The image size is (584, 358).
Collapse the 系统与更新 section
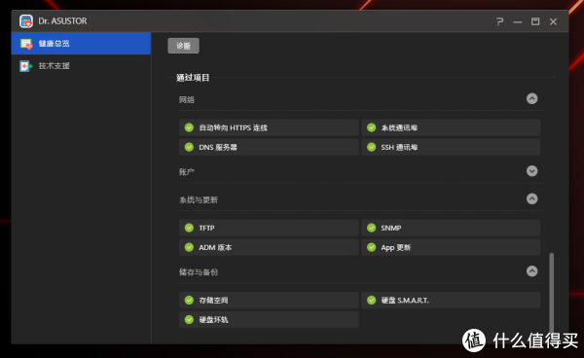click(531, 198)
